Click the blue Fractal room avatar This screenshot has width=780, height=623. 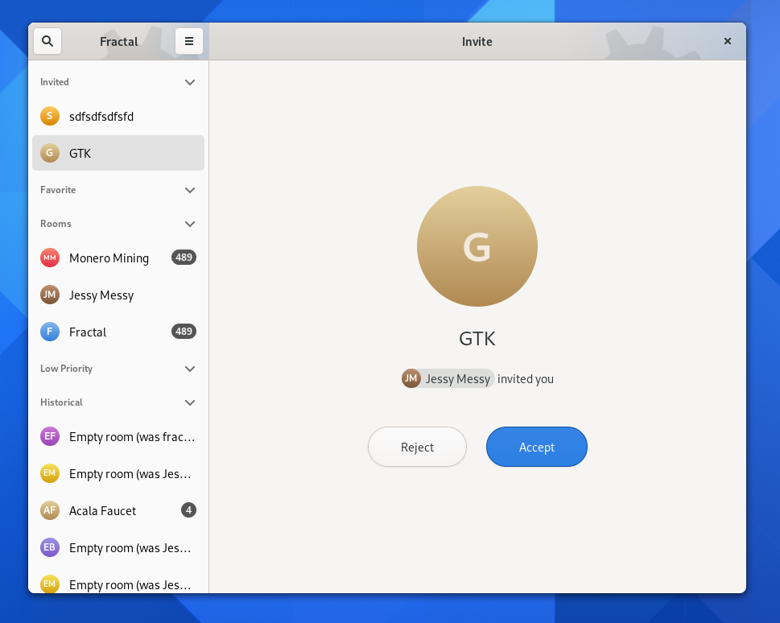tap(50, 332)
